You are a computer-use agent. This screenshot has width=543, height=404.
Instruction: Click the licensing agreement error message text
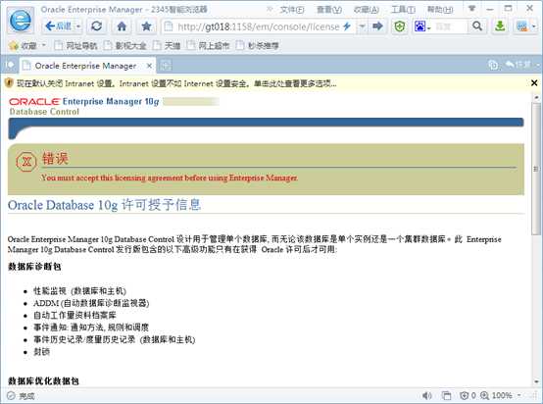click(170, 177)
